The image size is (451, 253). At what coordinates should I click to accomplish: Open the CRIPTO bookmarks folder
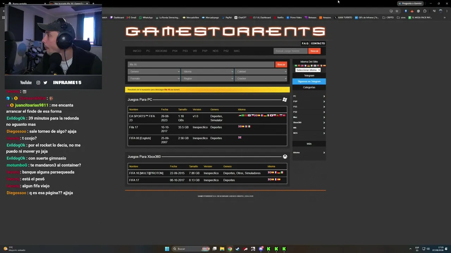pyautogui.click(x=388, y=18)
